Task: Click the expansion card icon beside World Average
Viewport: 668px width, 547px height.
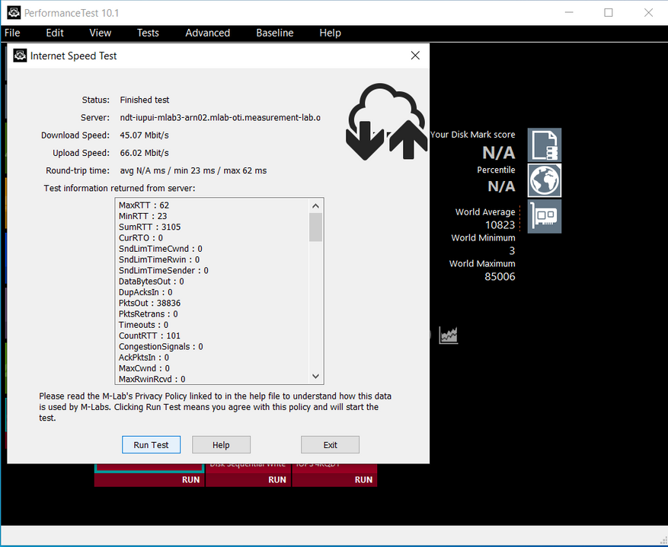Action: coord(545,216)
